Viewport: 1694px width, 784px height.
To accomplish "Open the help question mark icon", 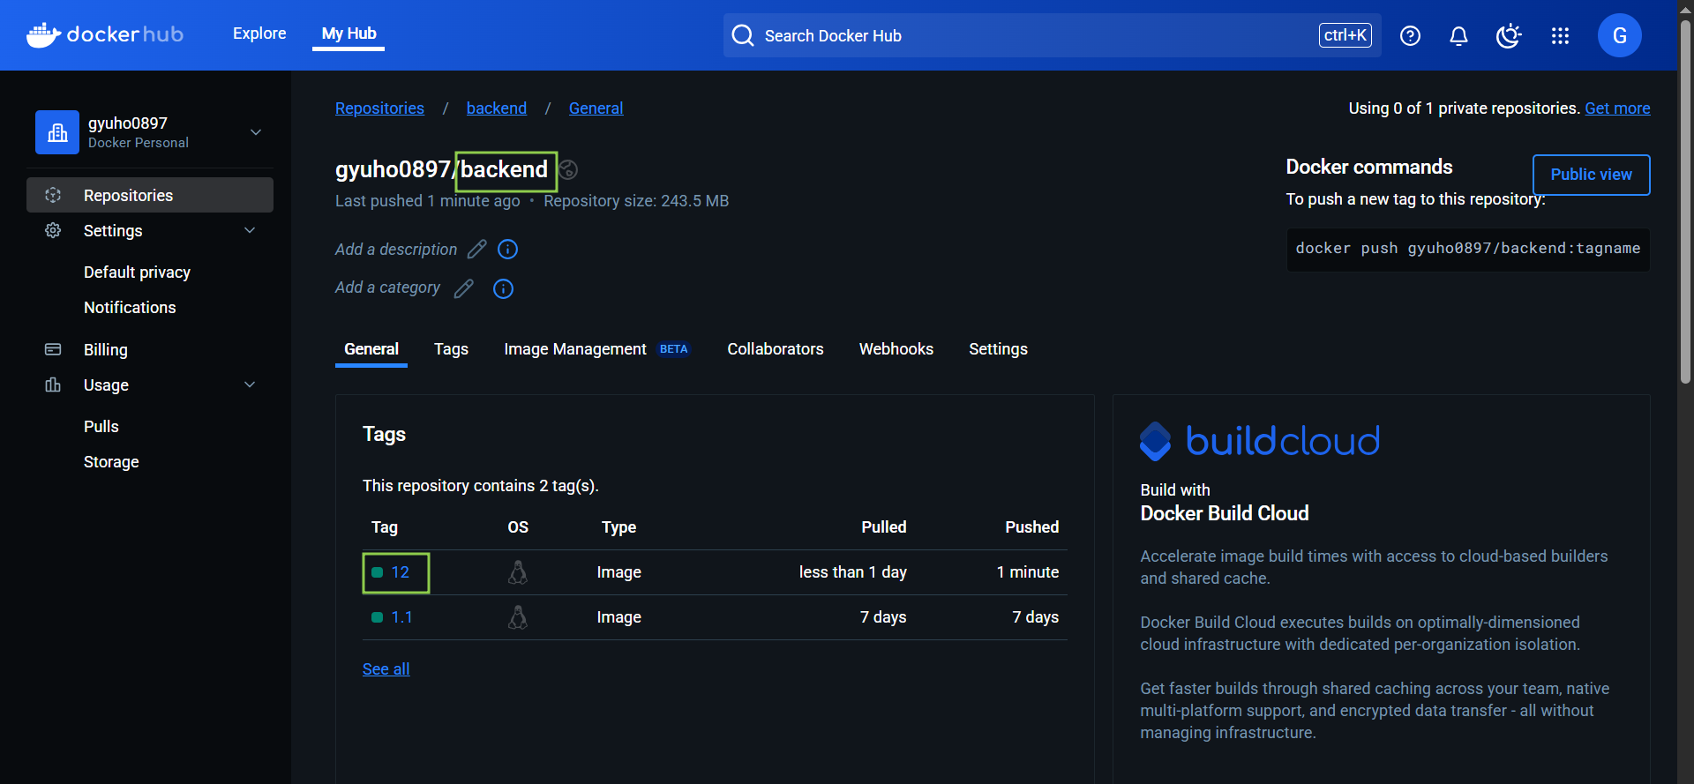I will click(1410, 35).
